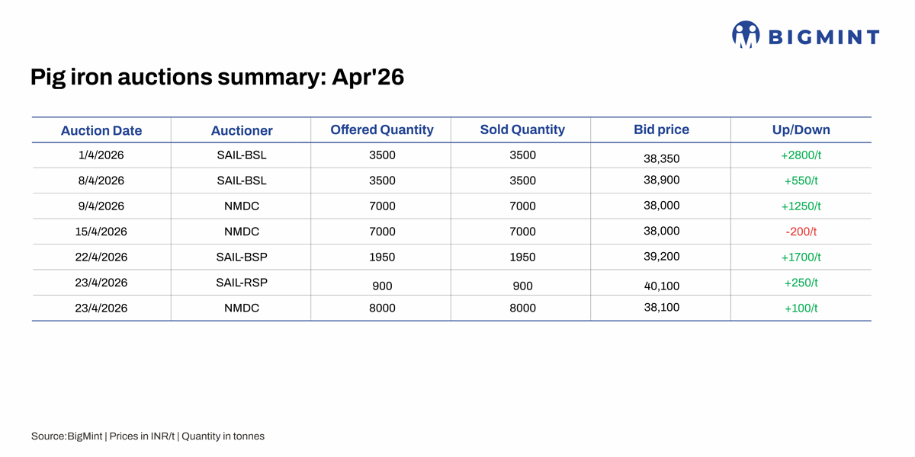
Task: Select the Auctioner column header
Action: (242, 131)
